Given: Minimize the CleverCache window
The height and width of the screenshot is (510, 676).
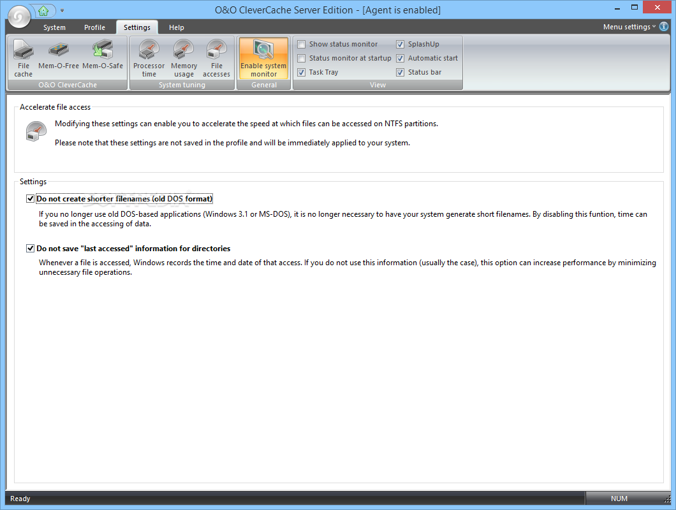Looking at the screenshot, I should coord(617,8).
